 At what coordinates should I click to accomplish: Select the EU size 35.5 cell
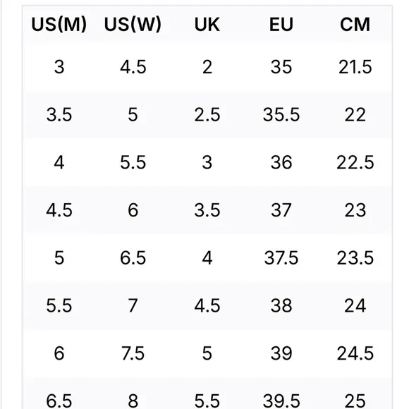click(x=281, y=115)
